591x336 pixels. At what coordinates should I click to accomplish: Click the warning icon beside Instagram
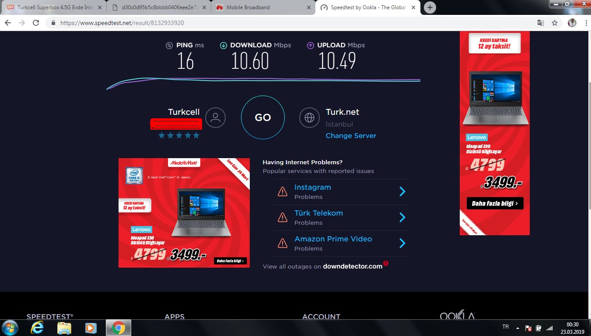(283, 191)
